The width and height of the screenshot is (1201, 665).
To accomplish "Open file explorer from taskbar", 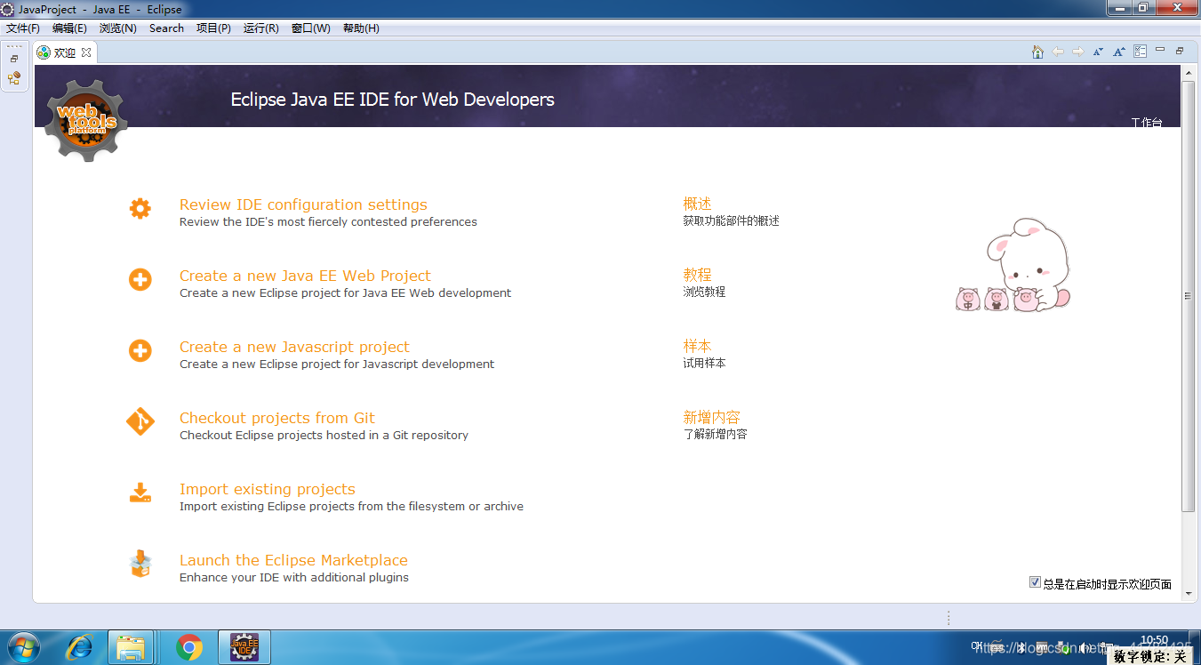I will [x=132, y=647].
